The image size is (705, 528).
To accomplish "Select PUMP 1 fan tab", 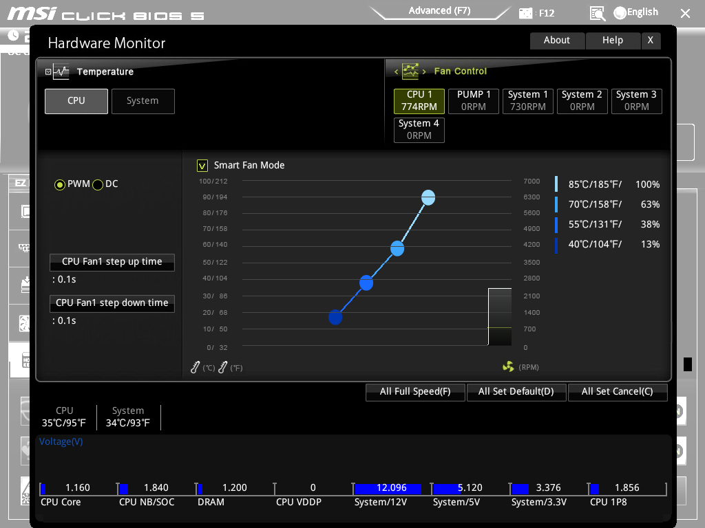I will click(x=474, y=101).
